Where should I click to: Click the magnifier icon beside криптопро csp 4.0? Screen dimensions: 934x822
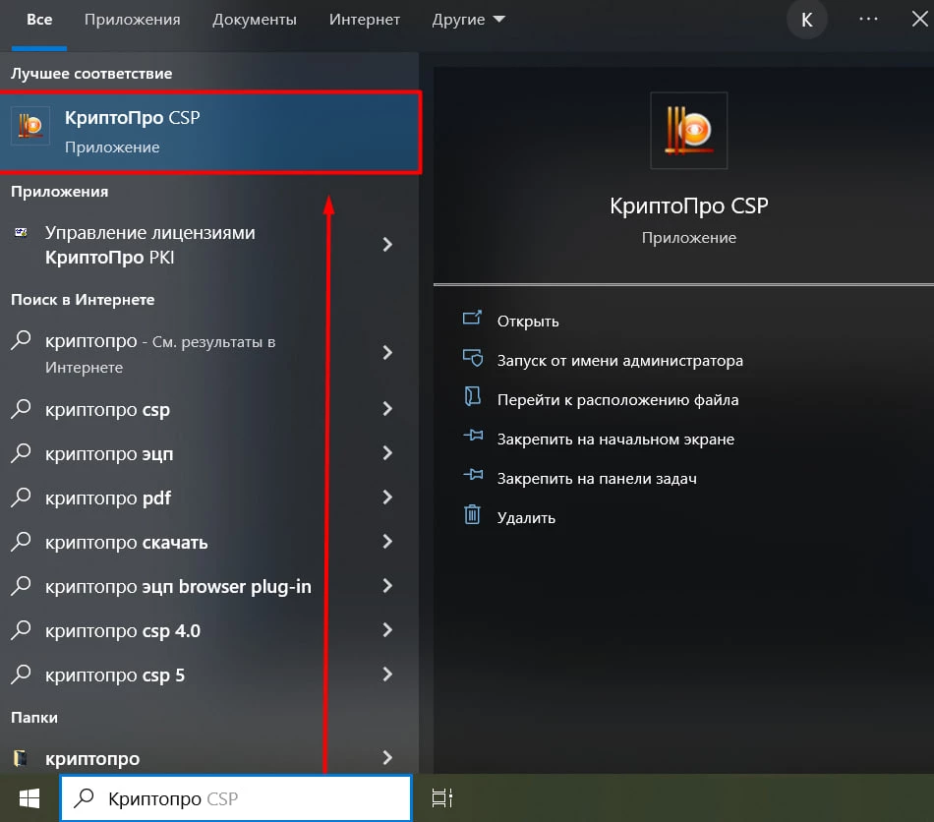pos(21,630)
